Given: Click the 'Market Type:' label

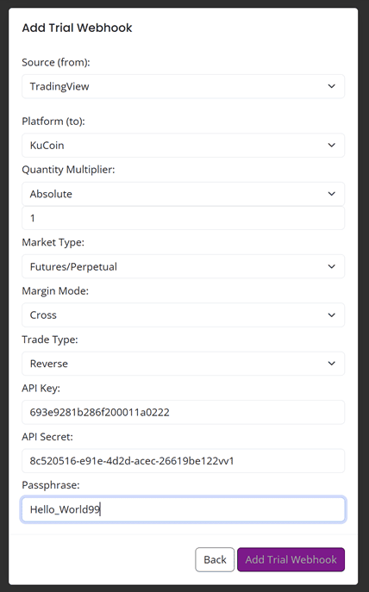Looking at the screenshot, I should coord(53,242).
